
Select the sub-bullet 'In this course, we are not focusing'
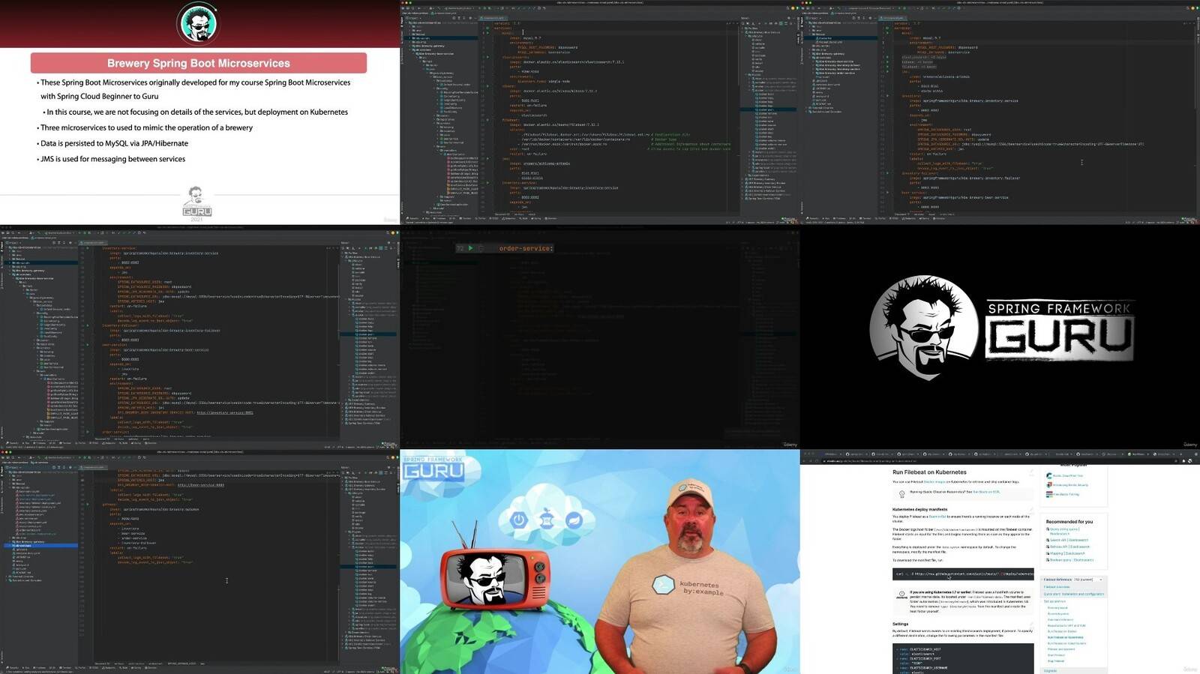[196, 112]
